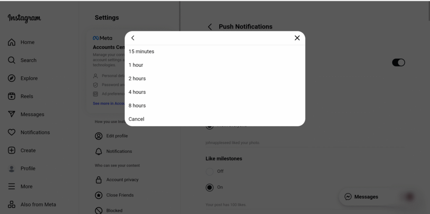Click the Create plus icon
The image size is (430, 214).
[12, 151]
